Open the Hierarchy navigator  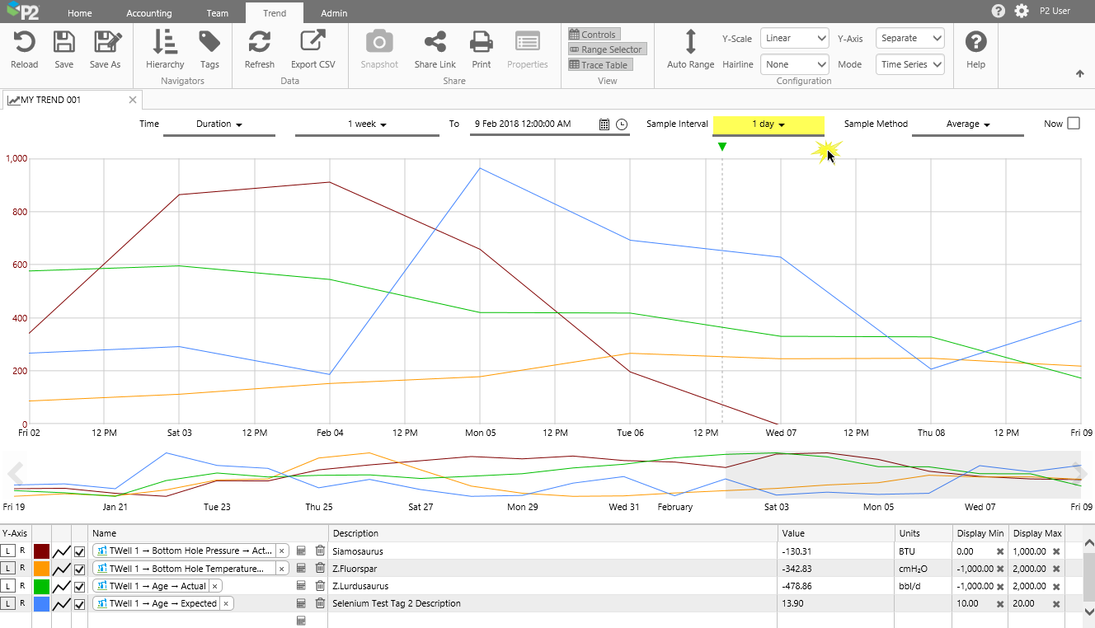tap(165, 42)
